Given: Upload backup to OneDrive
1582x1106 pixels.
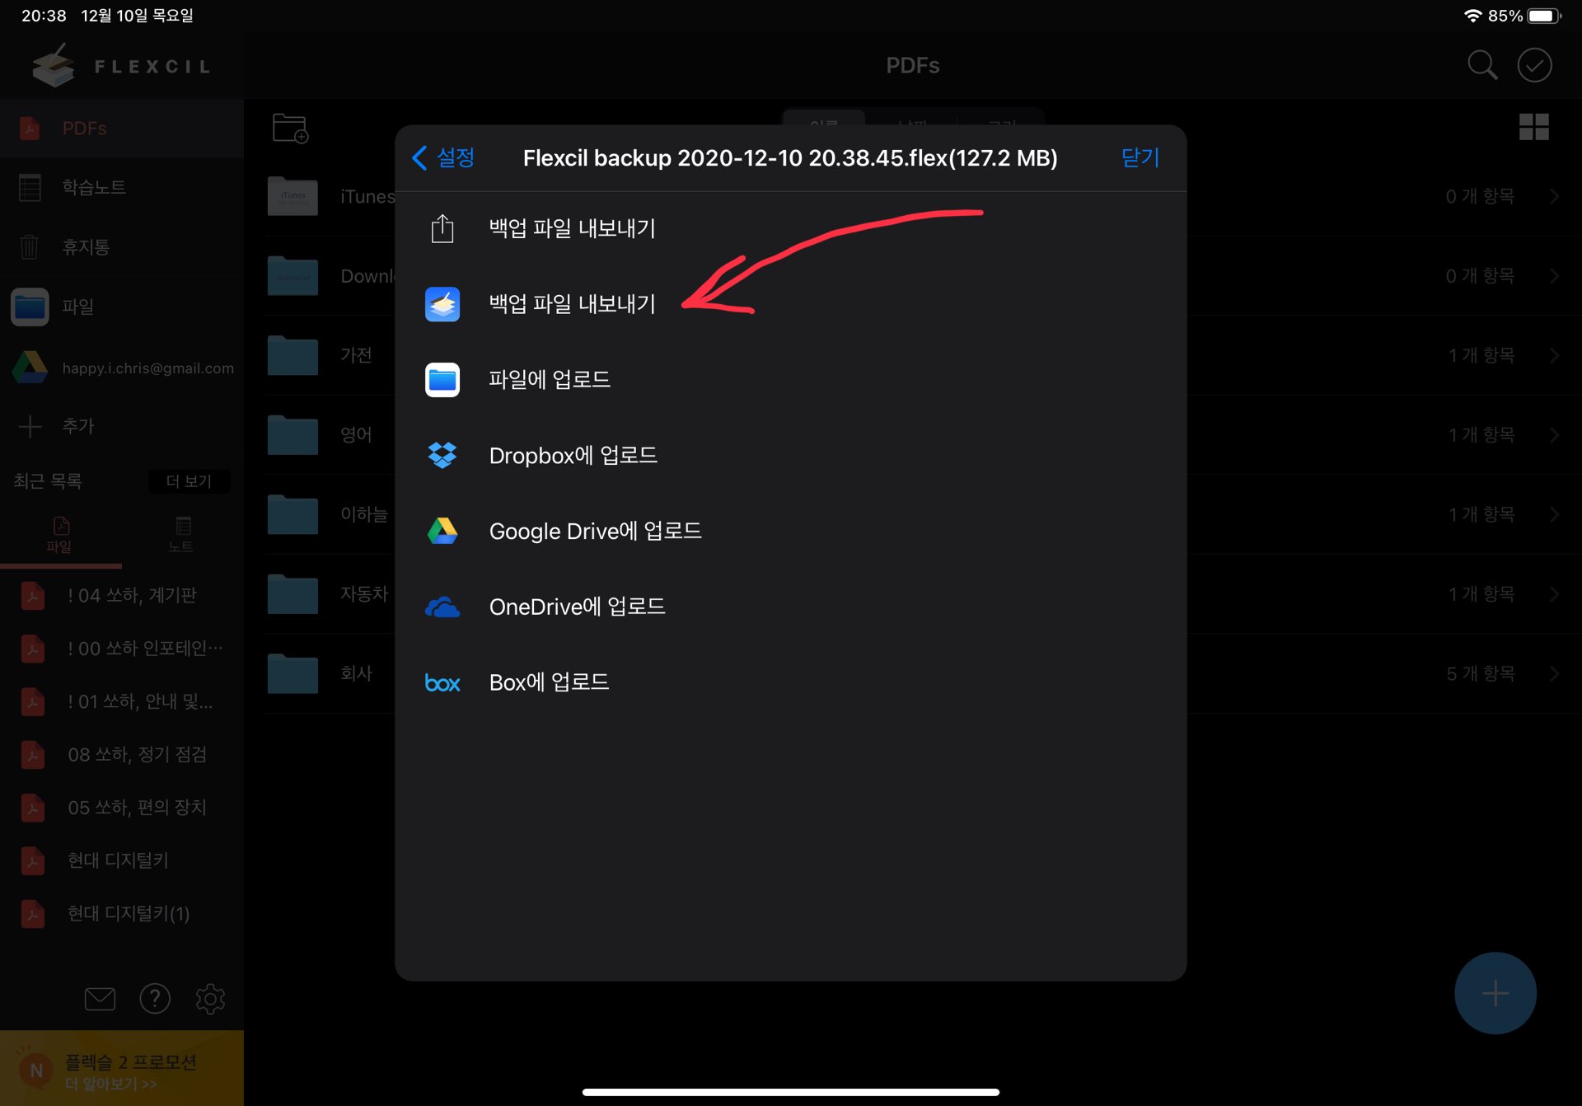Looking at the screenshot, I should coord(576,607).
